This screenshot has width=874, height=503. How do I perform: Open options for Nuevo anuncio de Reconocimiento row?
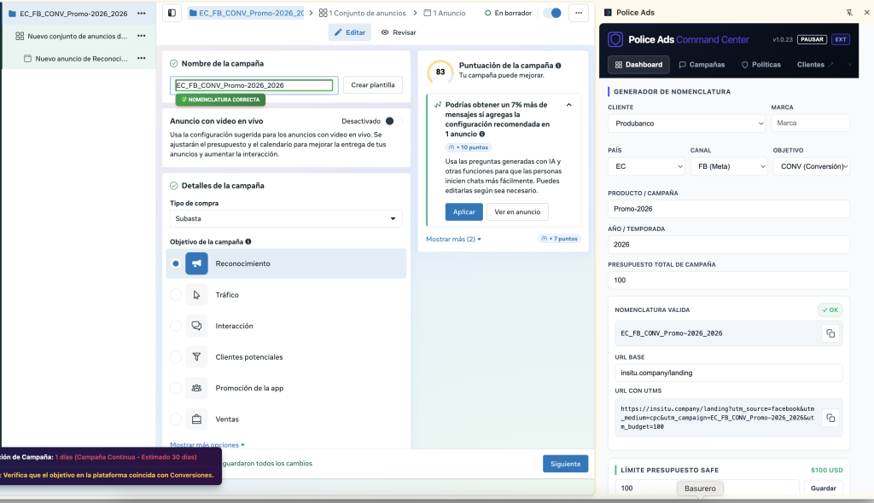(142, 59)
